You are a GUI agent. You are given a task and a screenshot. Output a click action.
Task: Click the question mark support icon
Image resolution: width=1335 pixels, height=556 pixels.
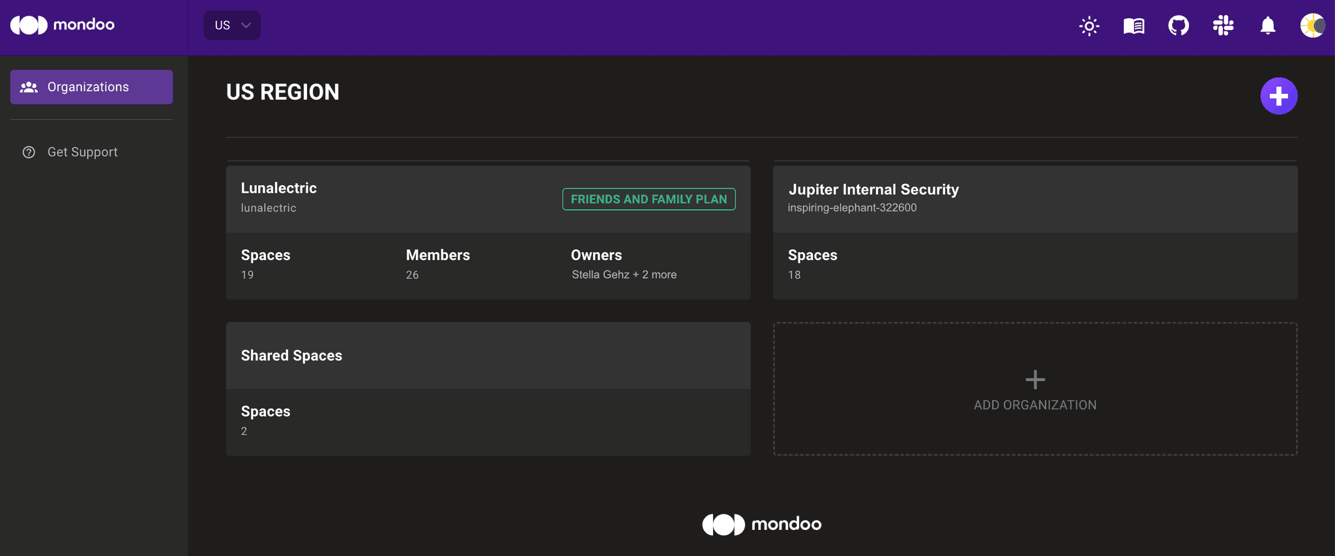[29, 152]
